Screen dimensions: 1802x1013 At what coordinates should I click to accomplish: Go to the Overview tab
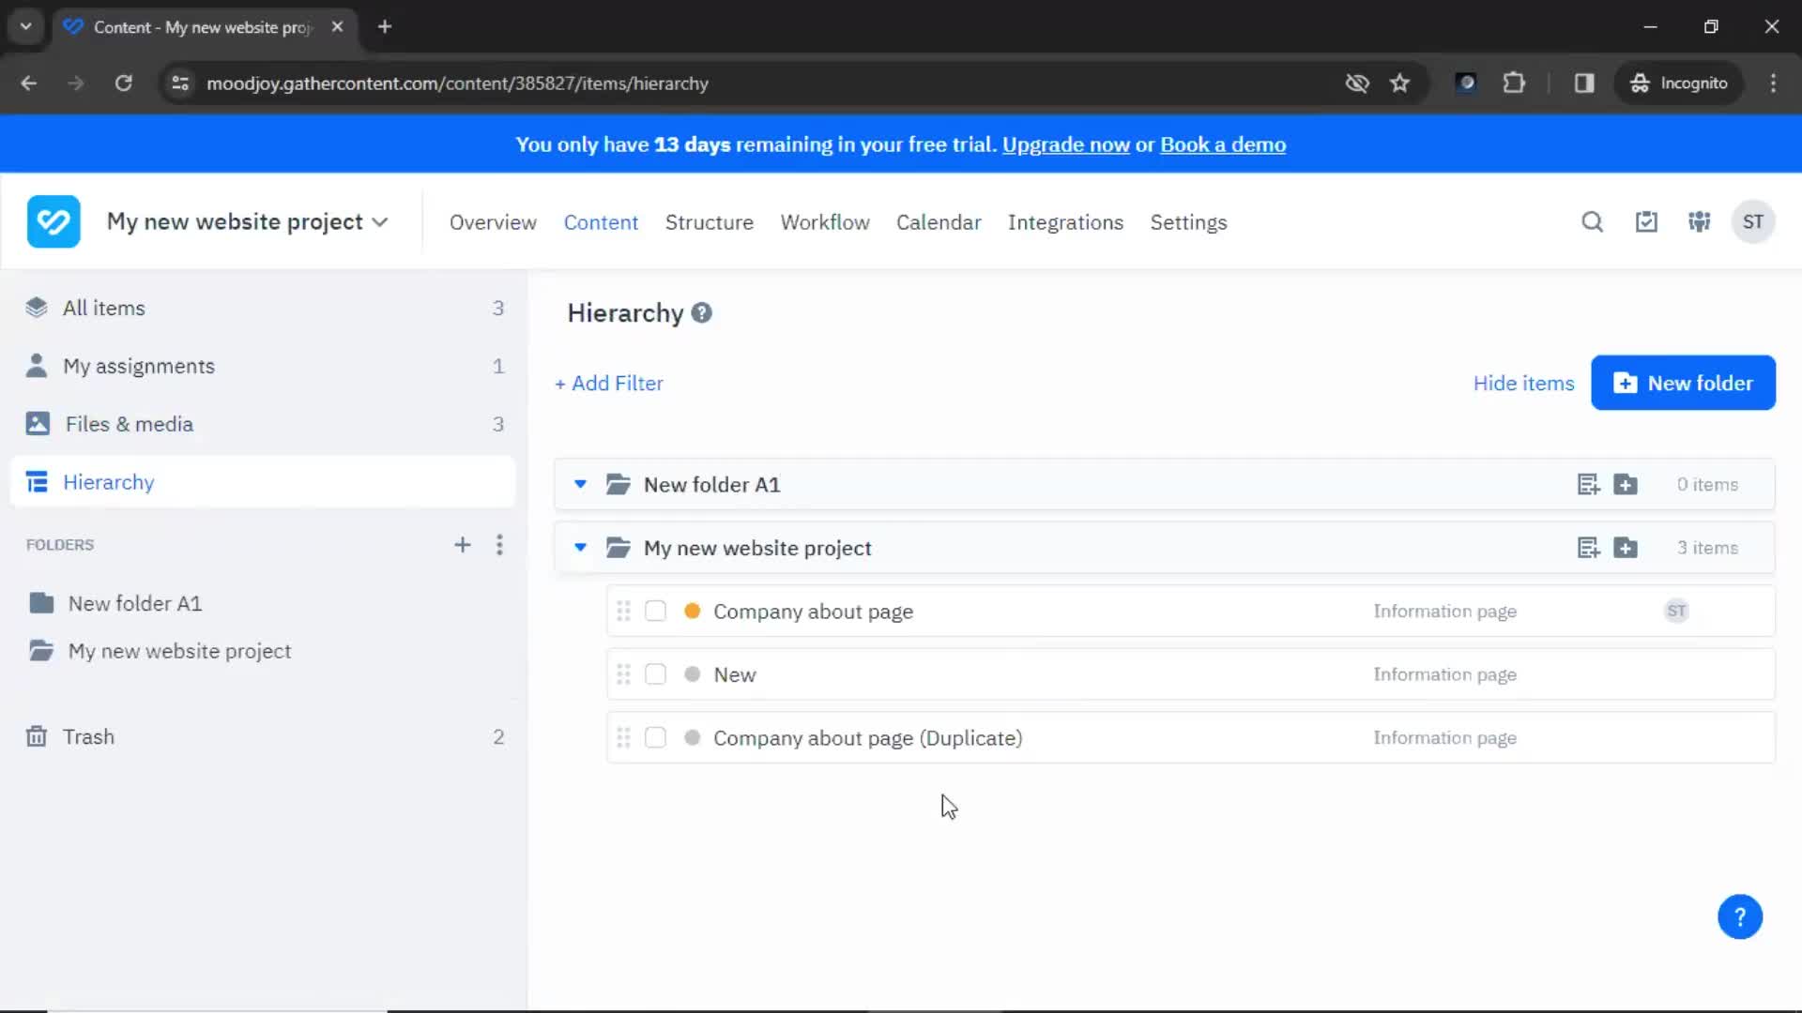[493, 222]
